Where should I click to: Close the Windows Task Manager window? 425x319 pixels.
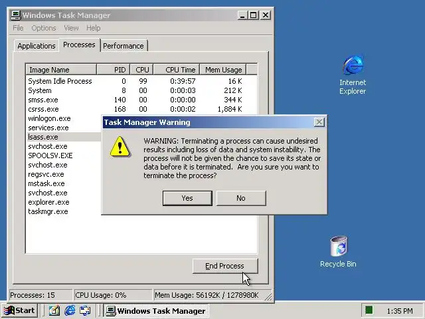[266, 15]
